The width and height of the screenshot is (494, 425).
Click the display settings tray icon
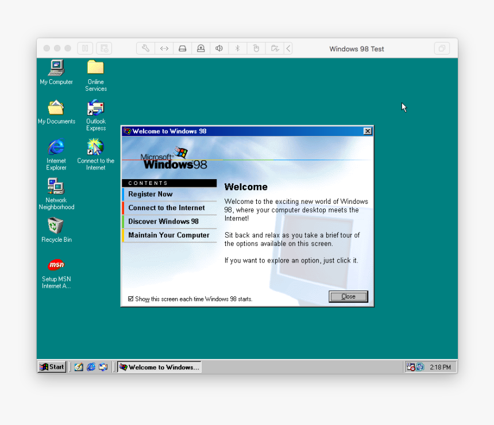pyautogui.click(x=420, y=367)
